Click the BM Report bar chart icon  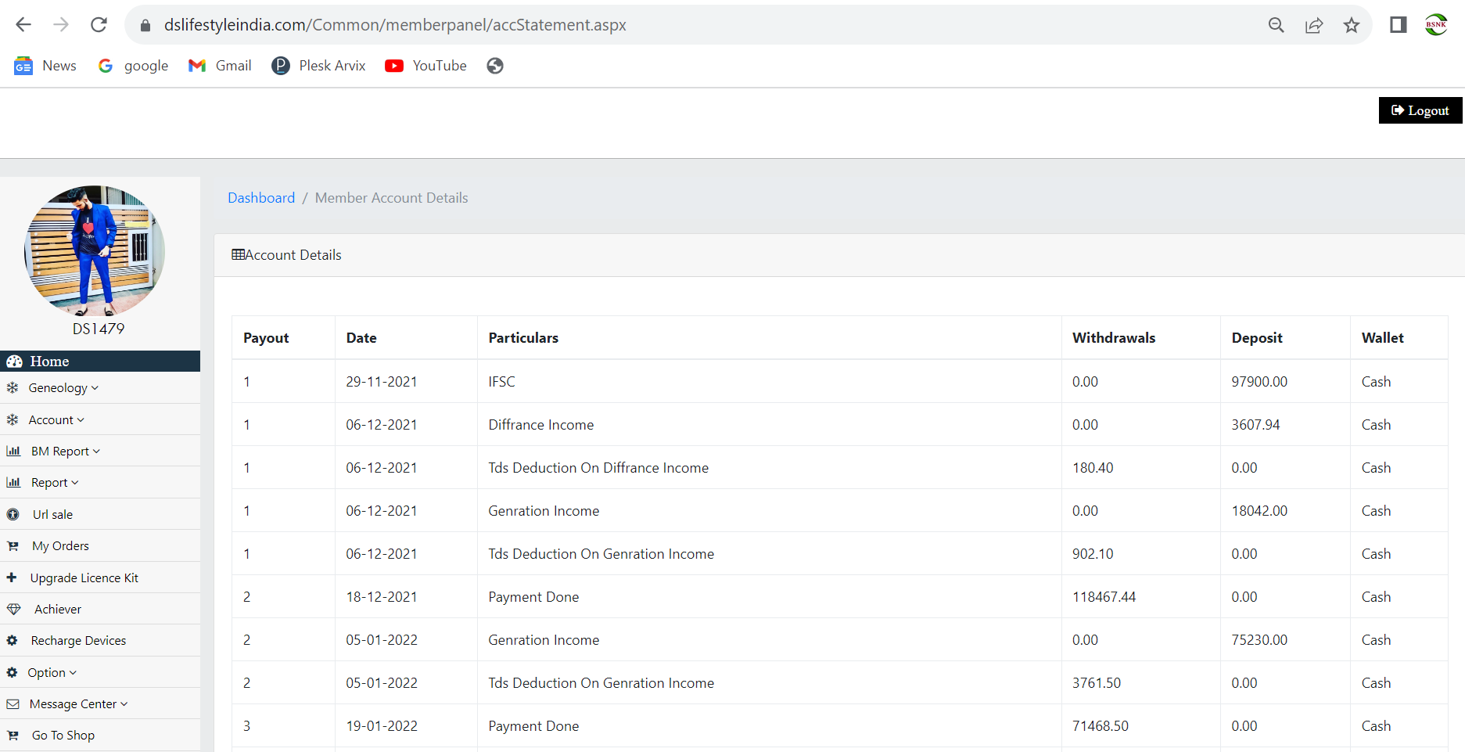[x=13, y=450]
